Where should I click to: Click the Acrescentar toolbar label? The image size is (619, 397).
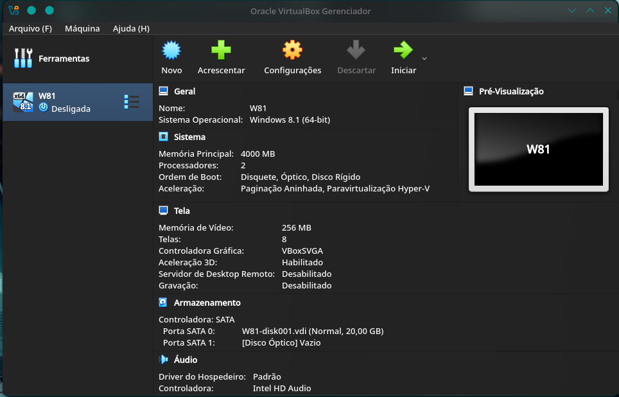click(x=221, y=70)
